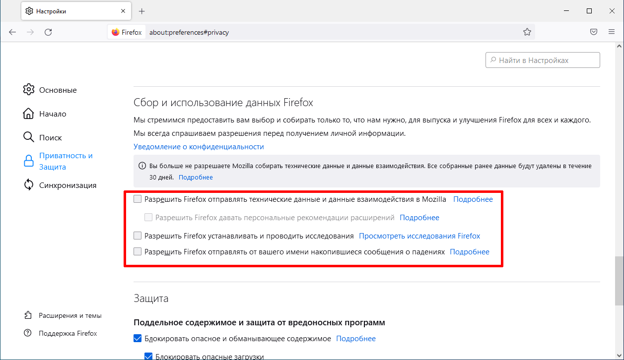Open Расширения и темы page

pyautogui.click(x=70, y=315)
